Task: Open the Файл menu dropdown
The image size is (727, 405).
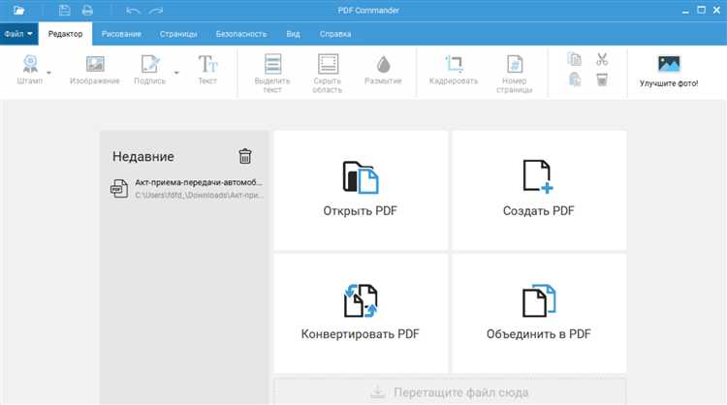Action: pyautogui.click(x=19, y=34)
